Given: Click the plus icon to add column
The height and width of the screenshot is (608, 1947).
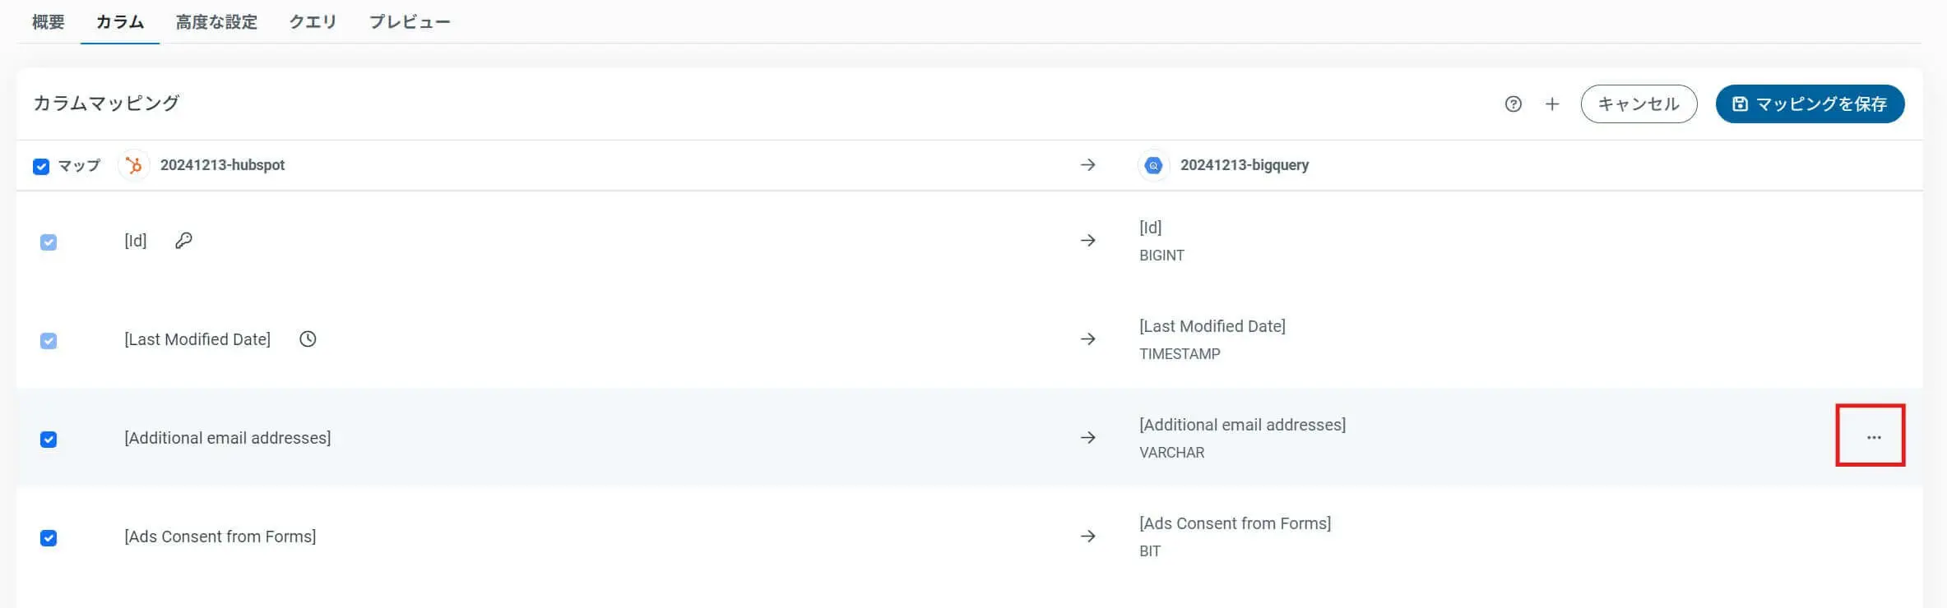Looking at the screenshot, I should [x=1552, y=104].
